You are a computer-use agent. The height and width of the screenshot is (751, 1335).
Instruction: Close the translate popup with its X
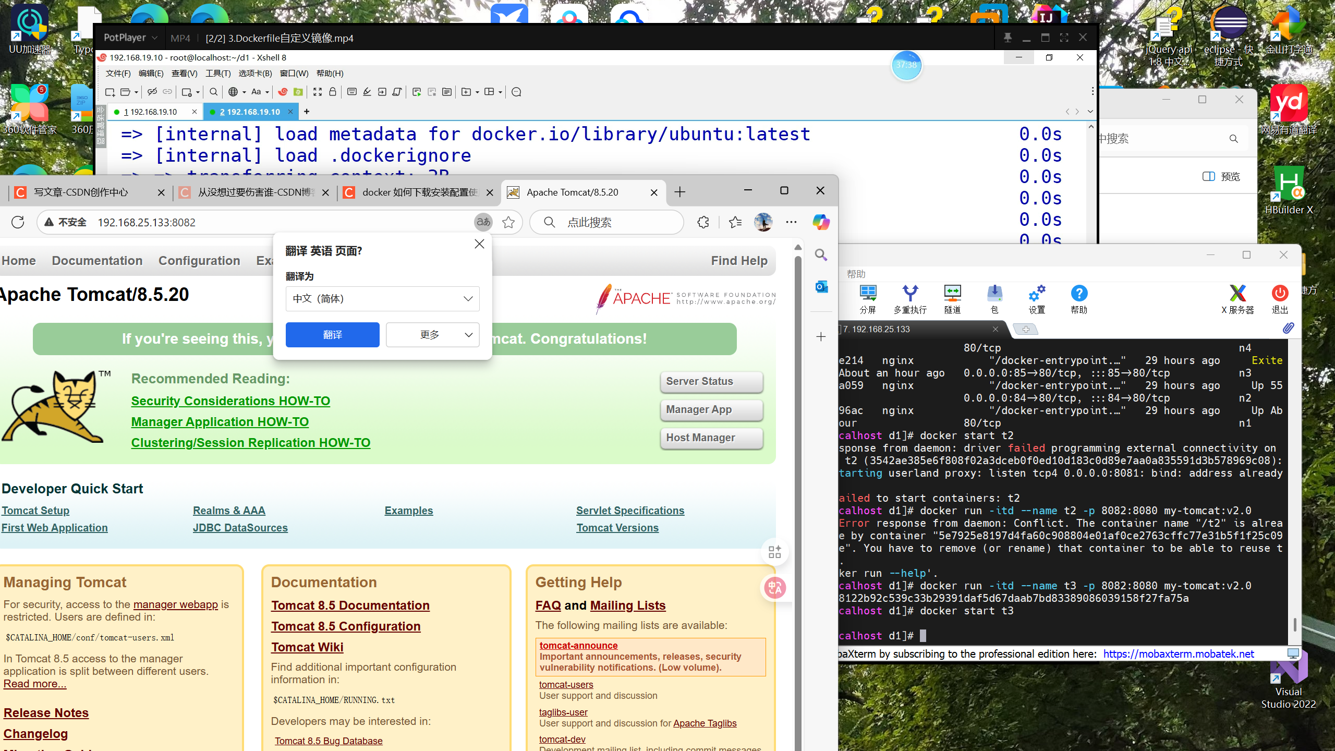[479, 244]
